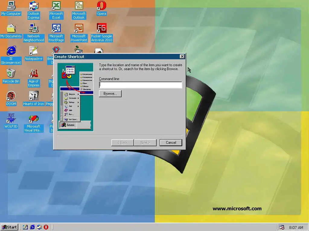Close the Create Shortcut dialog

[x=182, y=57]
